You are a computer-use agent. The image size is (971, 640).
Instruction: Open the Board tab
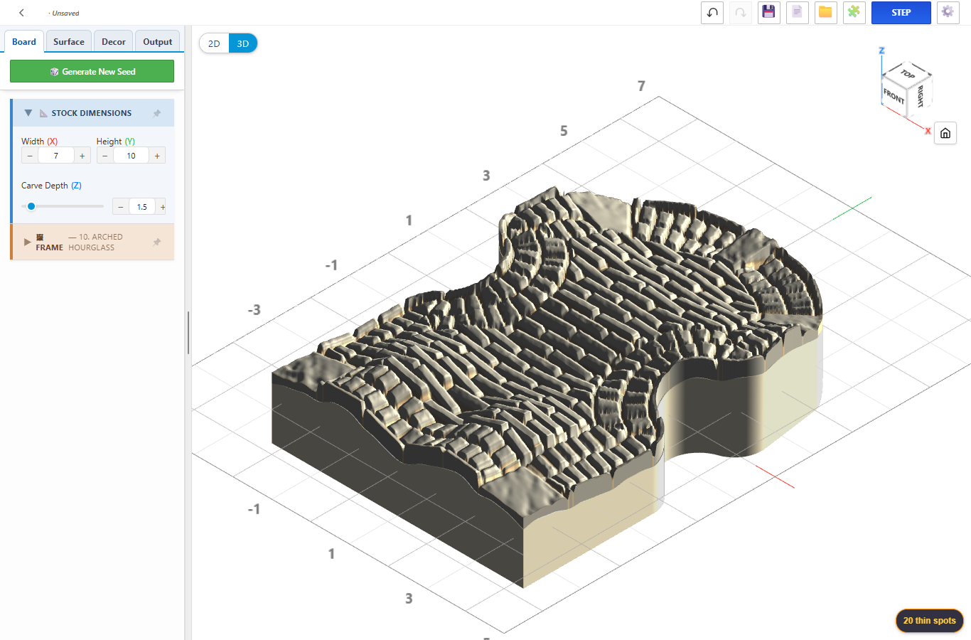coord(24,42)
